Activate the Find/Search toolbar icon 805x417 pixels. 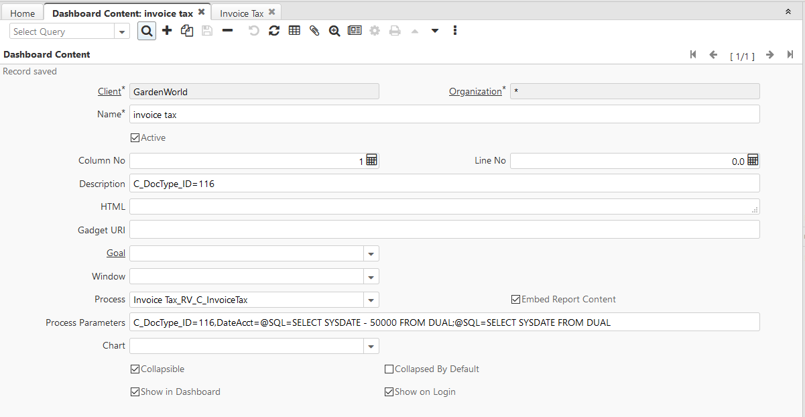click(146, 30)
